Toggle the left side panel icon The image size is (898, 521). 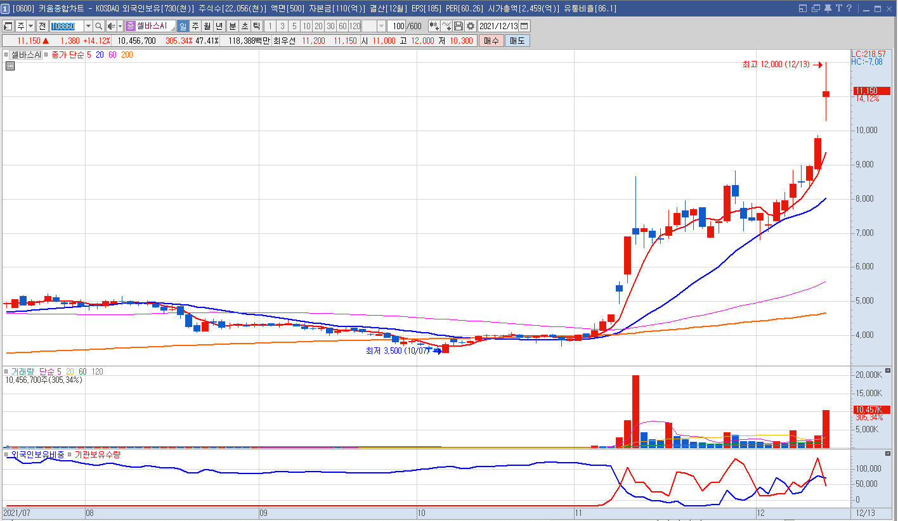(x=8, y=26)
